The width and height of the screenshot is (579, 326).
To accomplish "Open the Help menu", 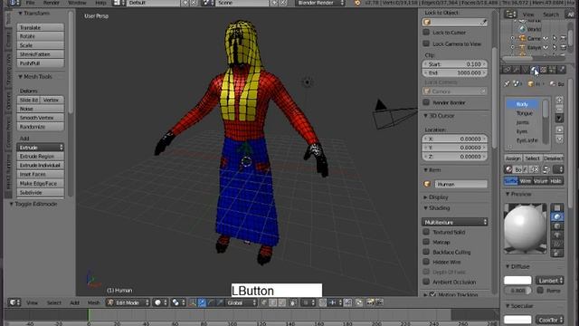I will click(100, 3).
